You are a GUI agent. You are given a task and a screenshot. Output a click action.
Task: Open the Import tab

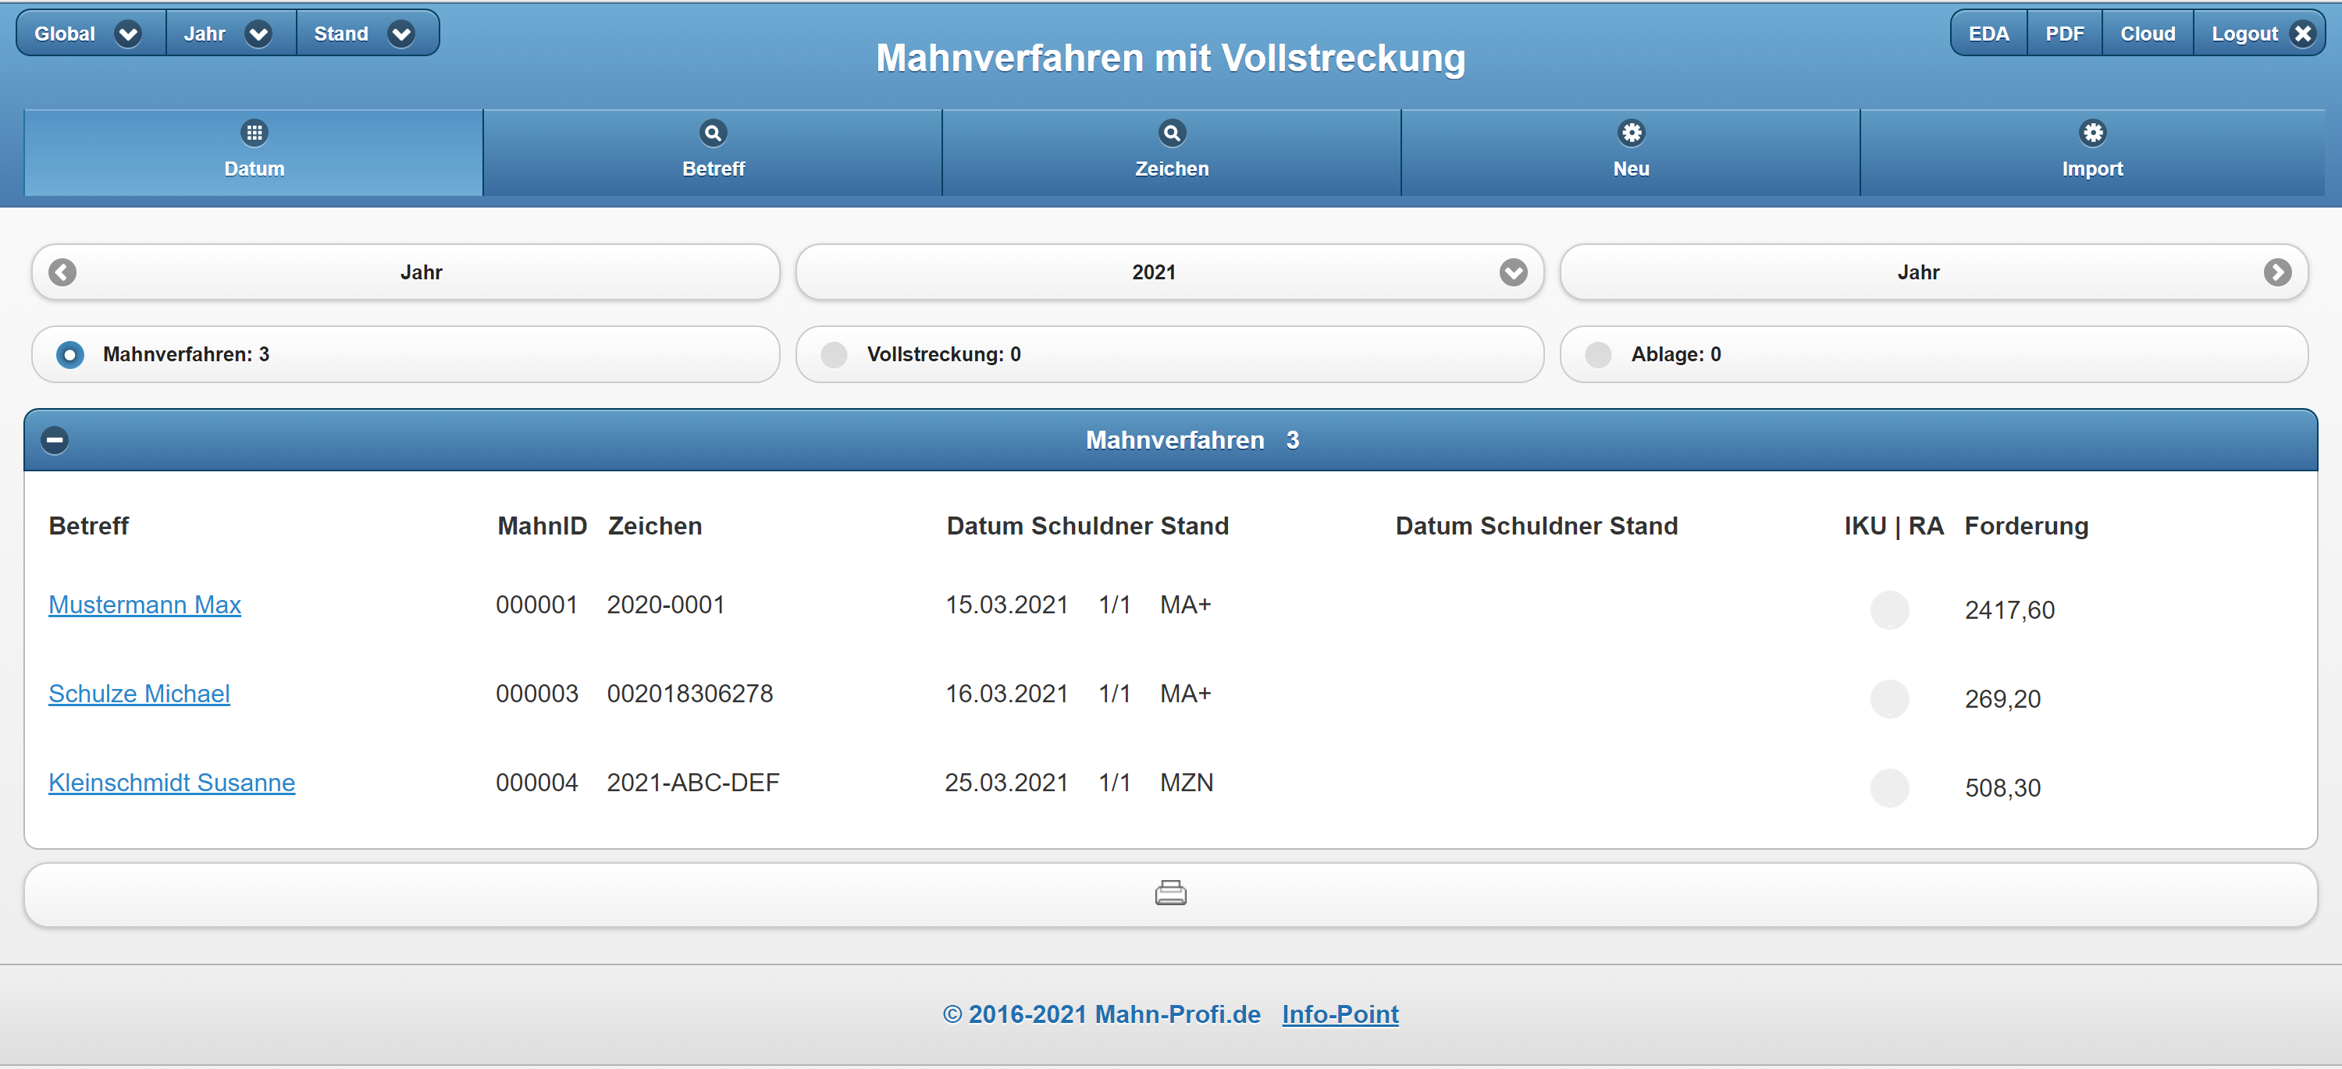[2092, 153]
